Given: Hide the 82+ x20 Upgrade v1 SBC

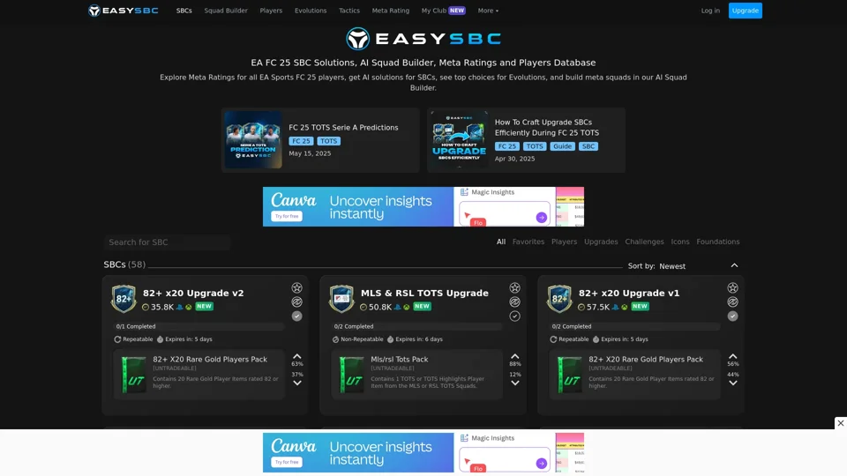Looking at the screenshot, I should click(x=732, y=301).
